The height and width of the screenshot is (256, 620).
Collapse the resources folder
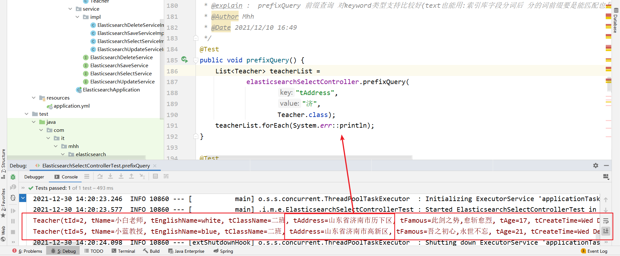click(34, 98)
